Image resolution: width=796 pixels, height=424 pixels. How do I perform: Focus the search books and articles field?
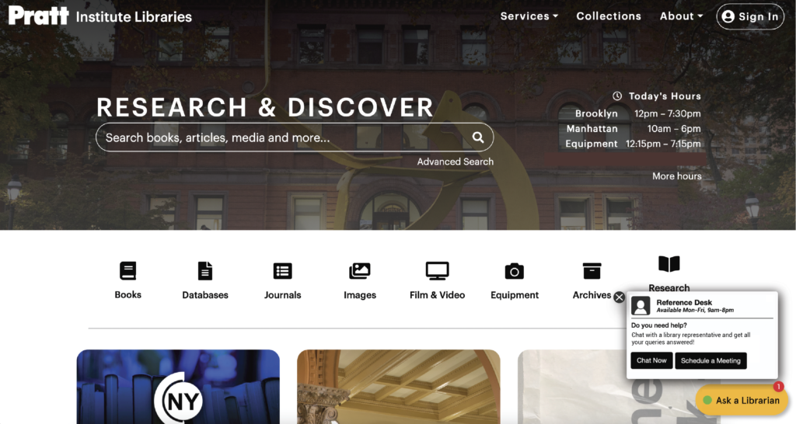pos(295,137)
